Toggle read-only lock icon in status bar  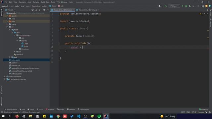point(206,112)
